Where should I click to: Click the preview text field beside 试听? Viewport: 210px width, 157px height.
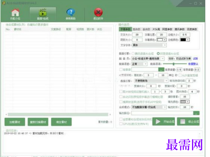pyautogui.click(x=180, y=59)
